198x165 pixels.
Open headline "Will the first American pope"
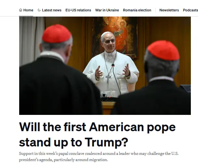point(97,127)
